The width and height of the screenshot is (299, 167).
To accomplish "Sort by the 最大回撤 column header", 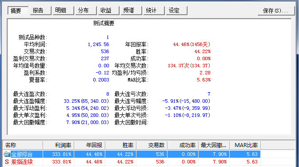I will point(214,145).
